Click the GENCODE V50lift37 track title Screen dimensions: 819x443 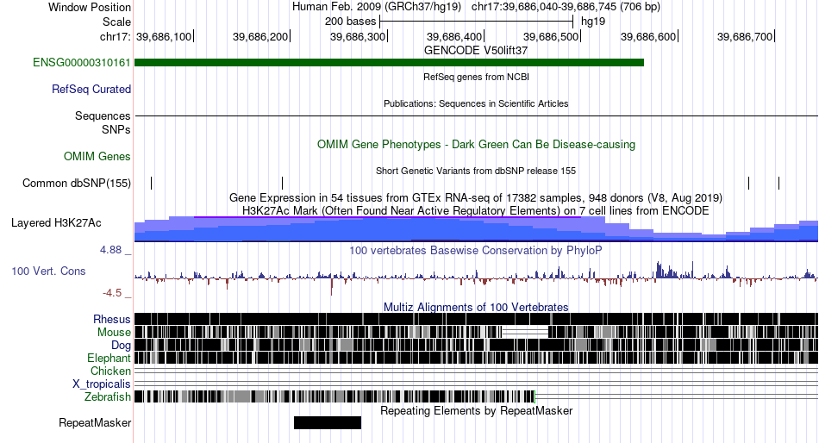(476, 51)
